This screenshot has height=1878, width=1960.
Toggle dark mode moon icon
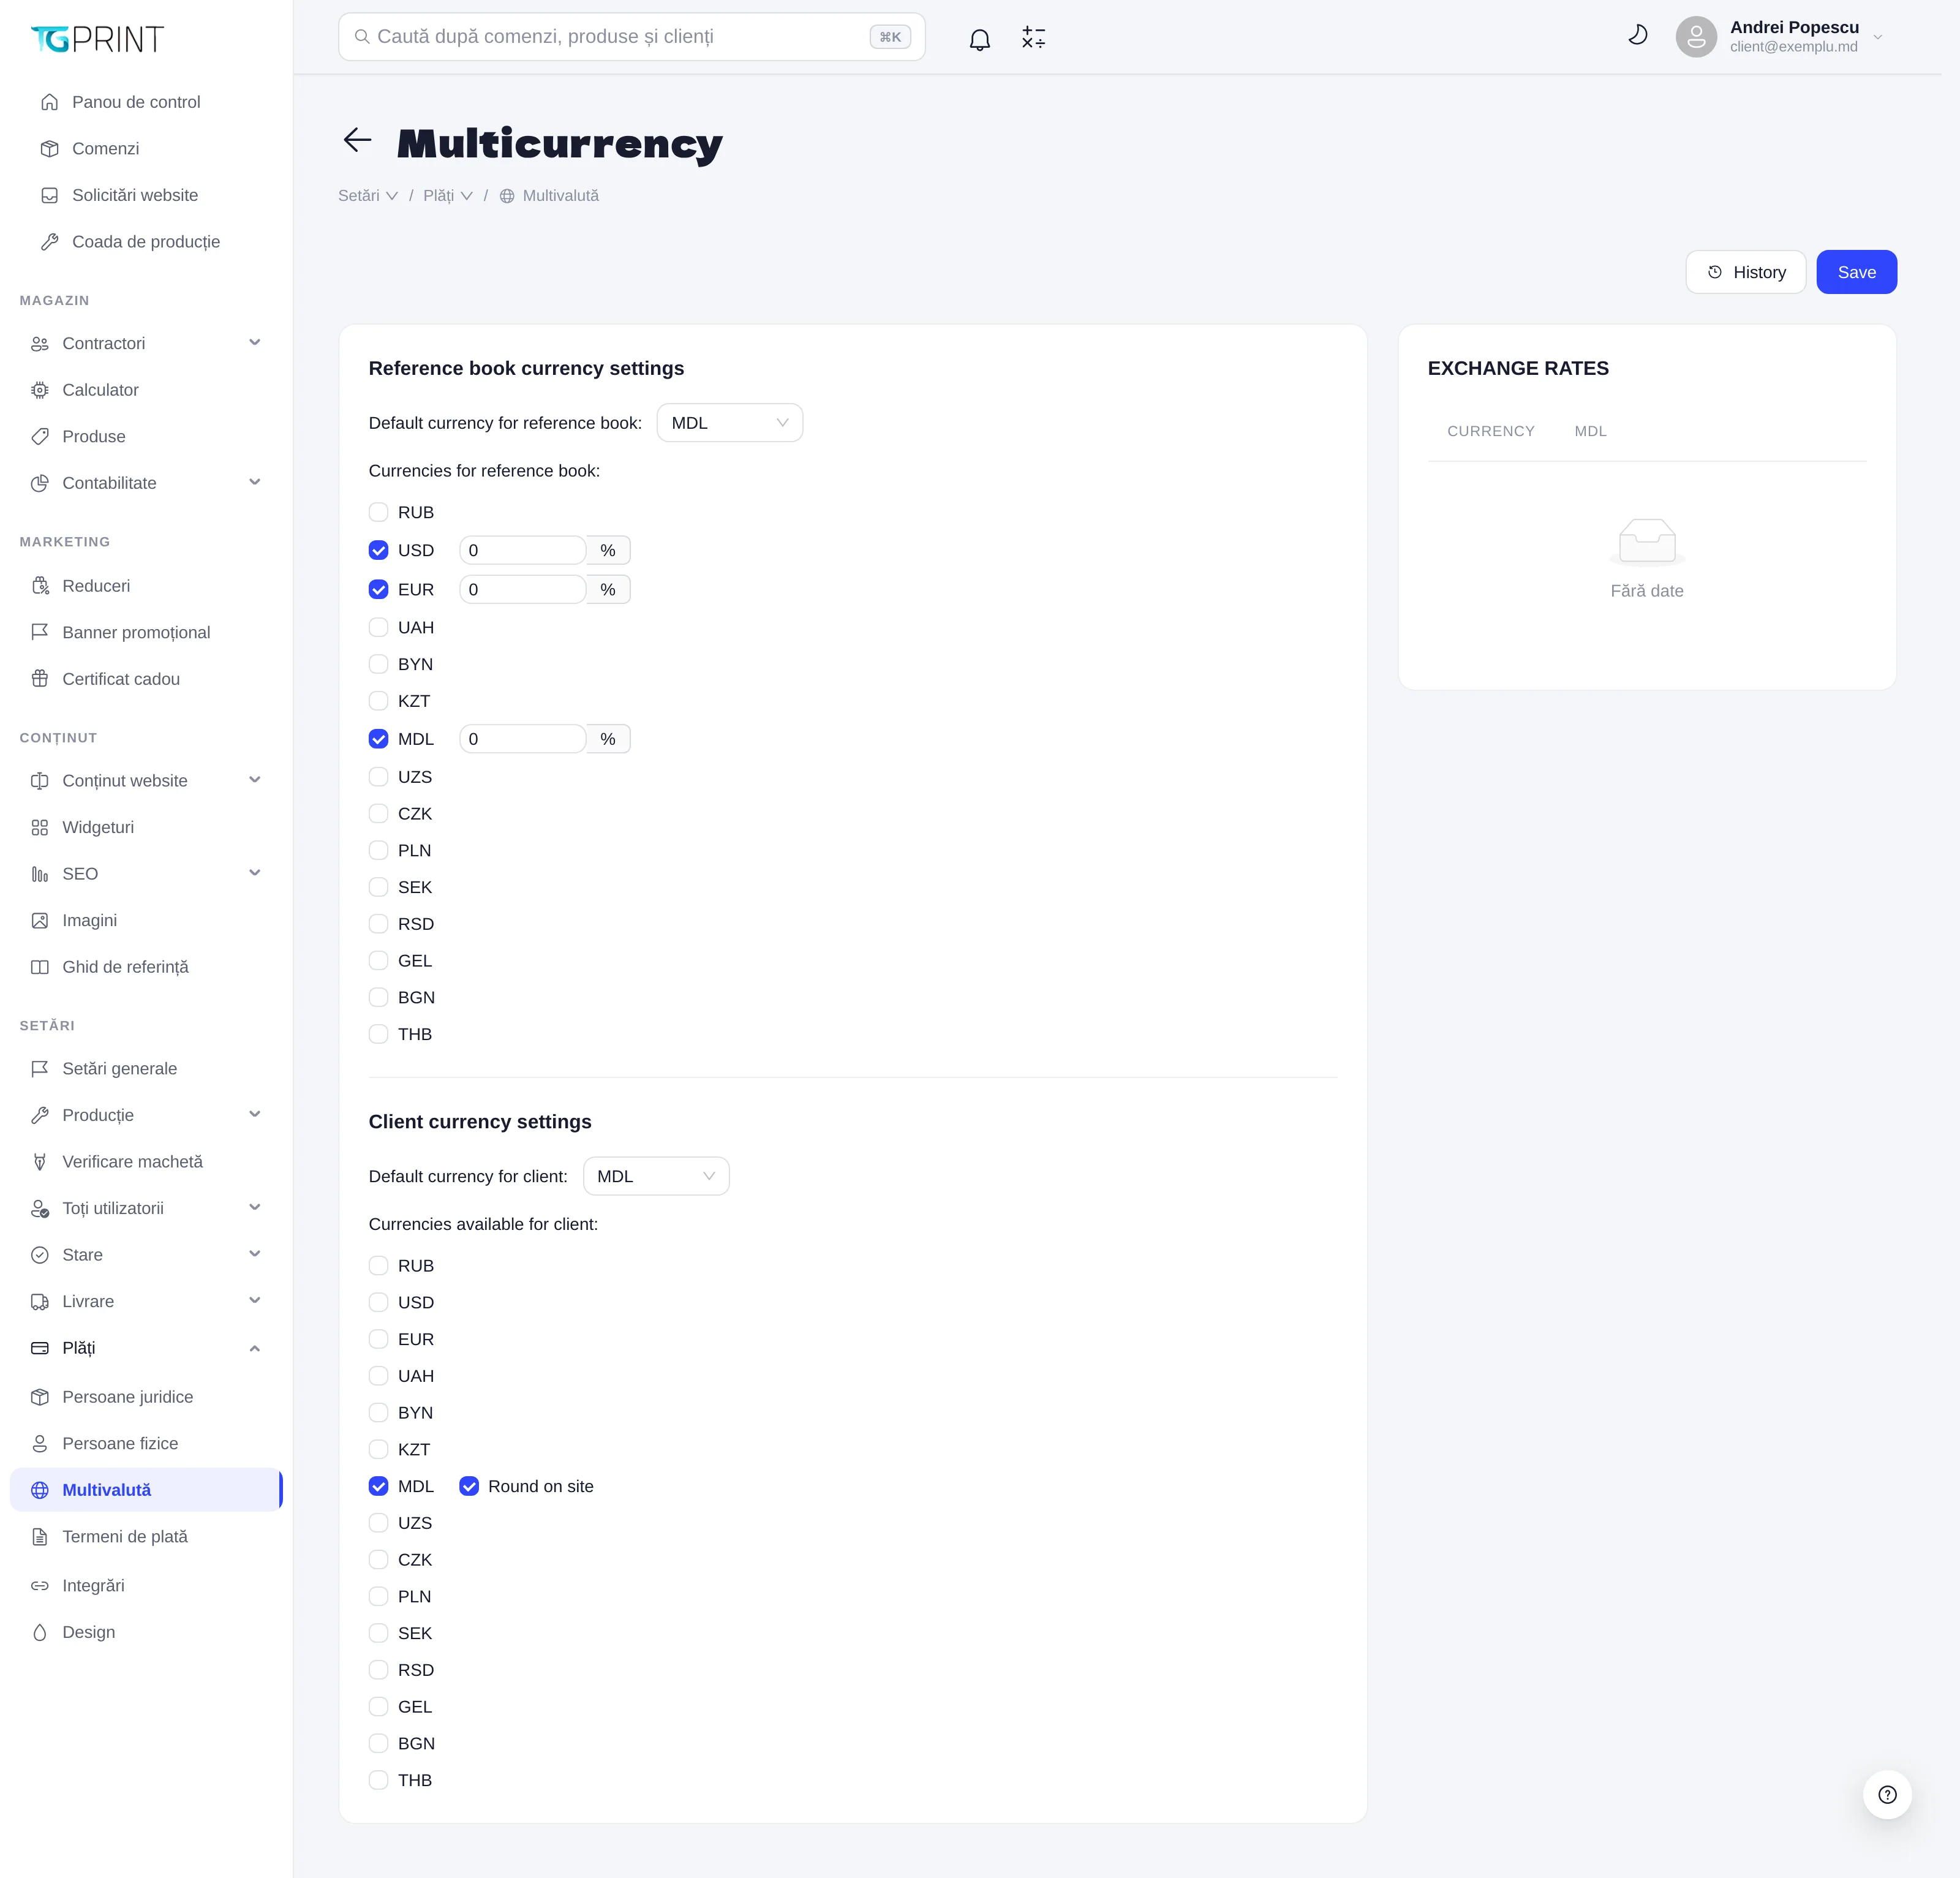[x=1637, y=35]
